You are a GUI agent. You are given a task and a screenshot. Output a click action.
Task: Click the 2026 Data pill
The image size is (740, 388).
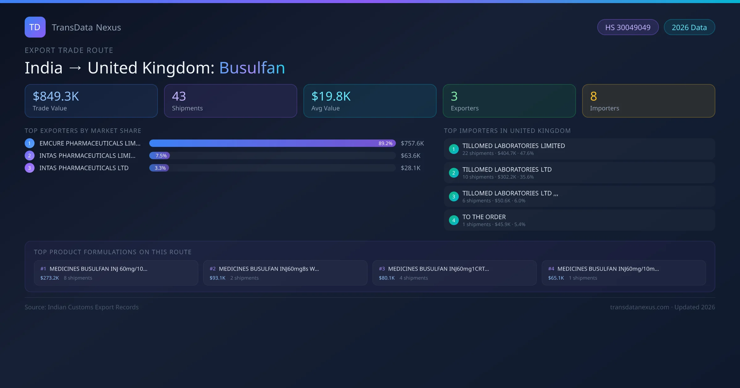pyautogui.click(x=689, y=27)
